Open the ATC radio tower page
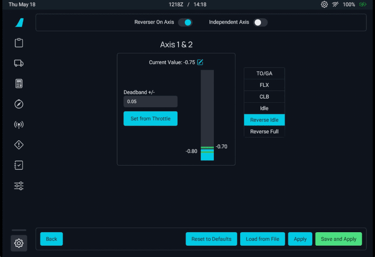 pyautogui.click(x=19, y=124)
